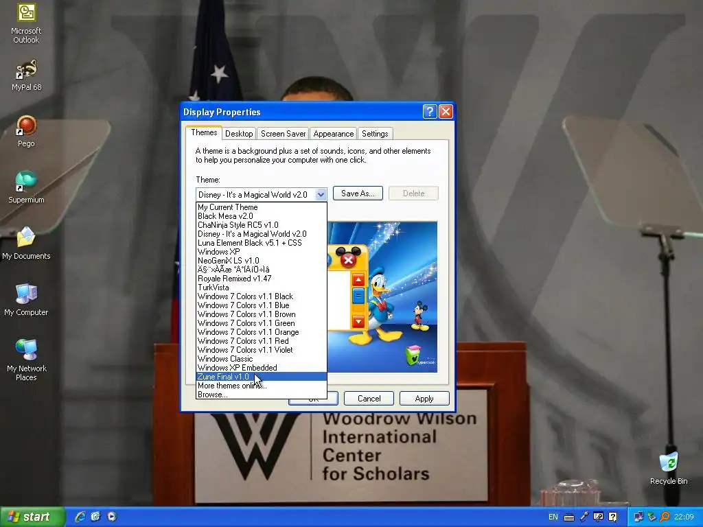Choose Windows 7 Colors v1.1 Violet

point(262,350)
